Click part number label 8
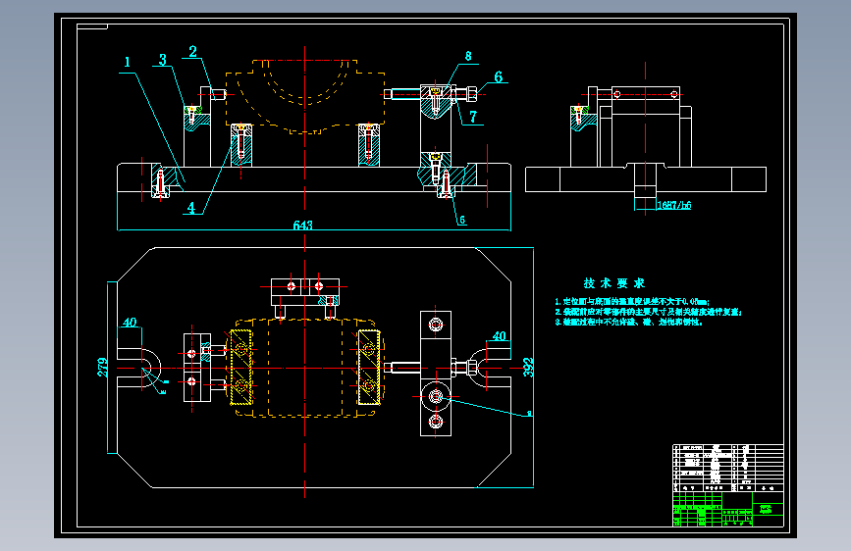 tap(468, 56)
